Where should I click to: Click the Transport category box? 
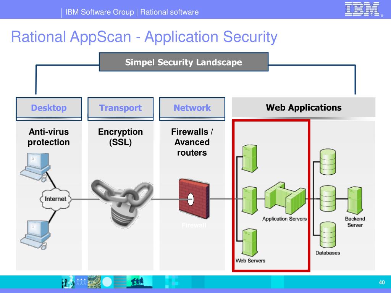coord(120,108)
